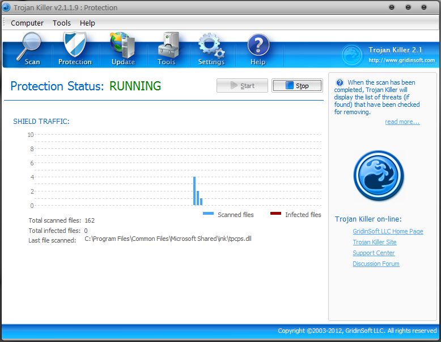The width and height of the screenshot is (441, 342).
Task: Click the Trojan Killer on-line: heading
Action: 368,219
